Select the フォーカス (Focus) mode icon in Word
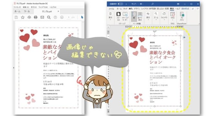 click(118, 16)
